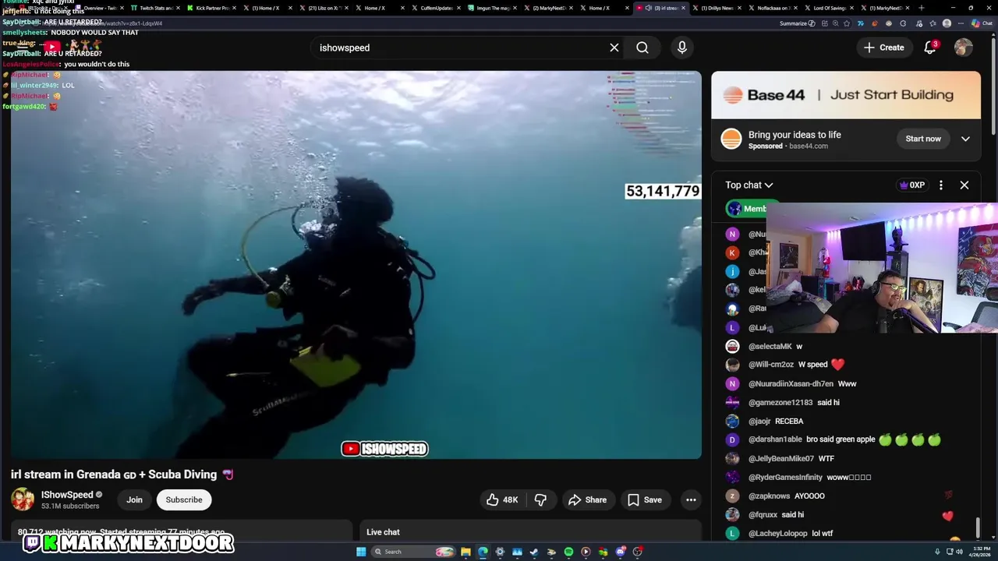998x561 pixels.
Task: Like the video with thumbs up
Action: tap(502, 499)
